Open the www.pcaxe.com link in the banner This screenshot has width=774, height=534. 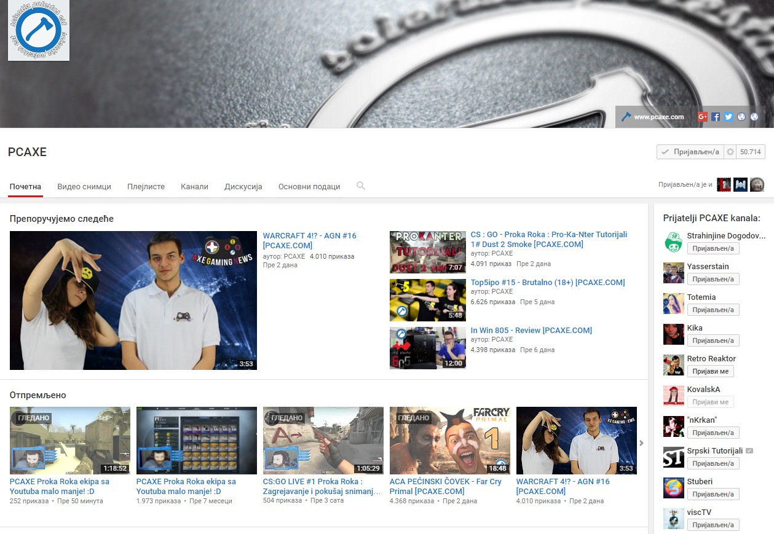click(659, 117)
